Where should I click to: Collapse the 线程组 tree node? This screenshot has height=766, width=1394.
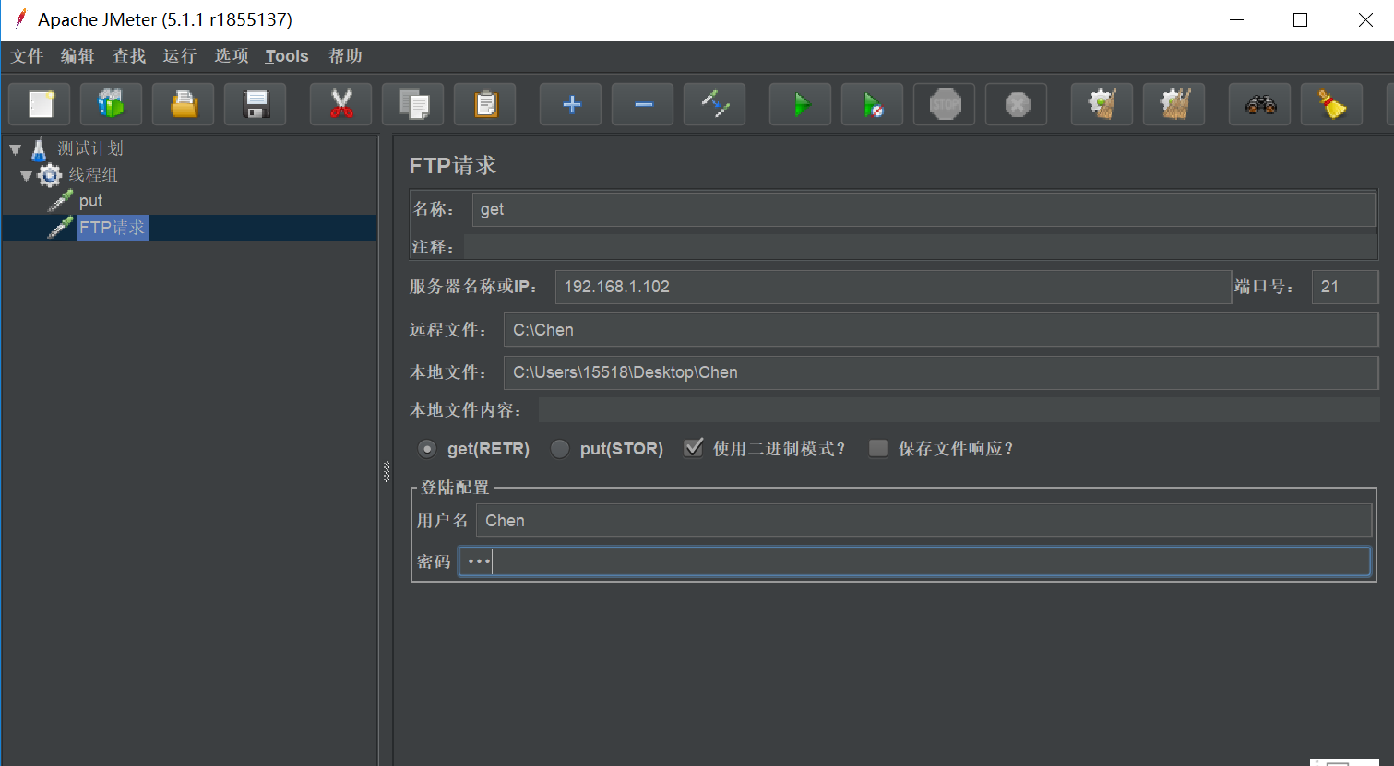[x=26, y=175]
